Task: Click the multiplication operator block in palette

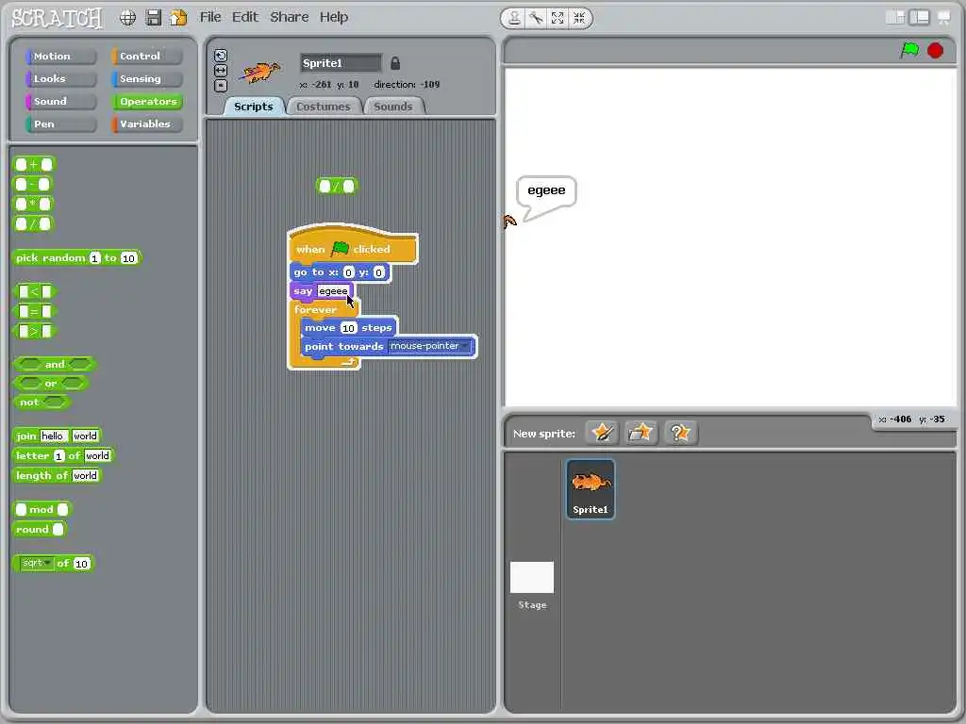Action: tap(33, 204)
